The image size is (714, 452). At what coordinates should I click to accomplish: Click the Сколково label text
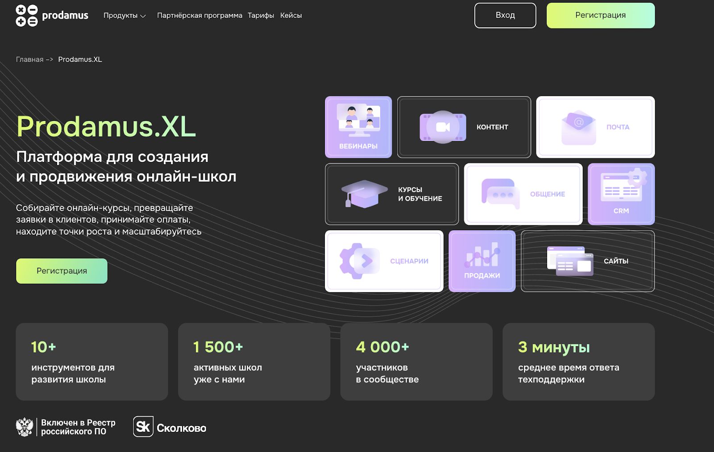[x=181, y=428]
